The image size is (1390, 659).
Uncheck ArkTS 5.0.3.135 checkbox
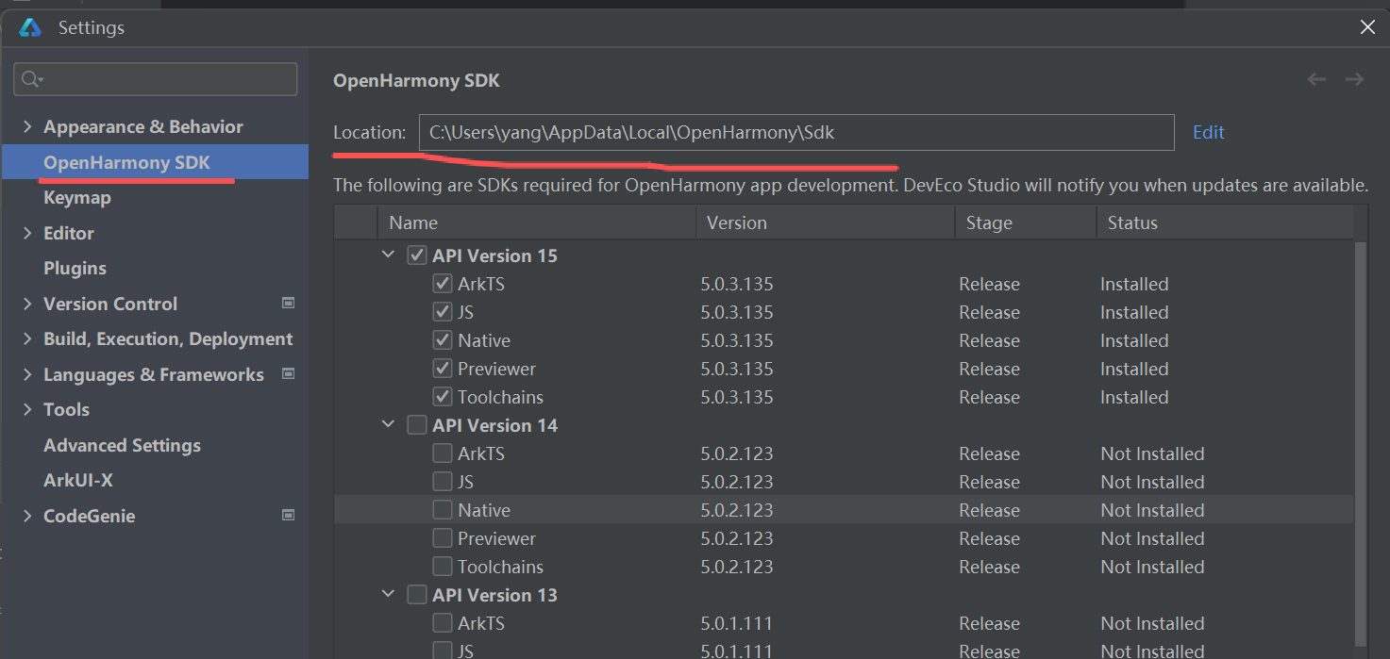442,284
